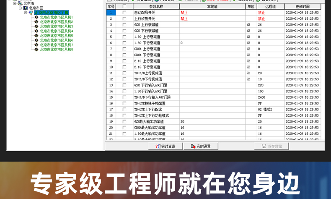Click the gear icon for 北京市北京市区从机6

pos(36,40)
